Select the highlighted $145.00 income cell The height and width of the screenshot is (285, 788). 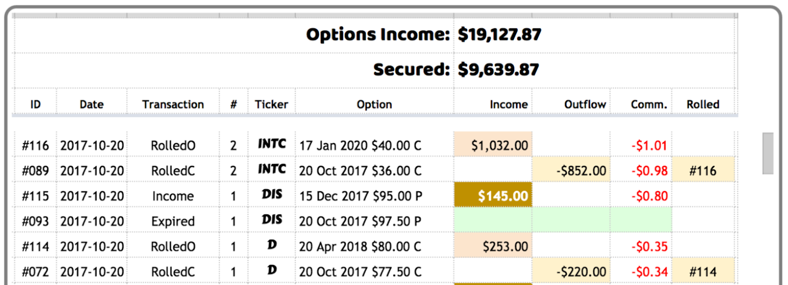click(x=493, y=196)
